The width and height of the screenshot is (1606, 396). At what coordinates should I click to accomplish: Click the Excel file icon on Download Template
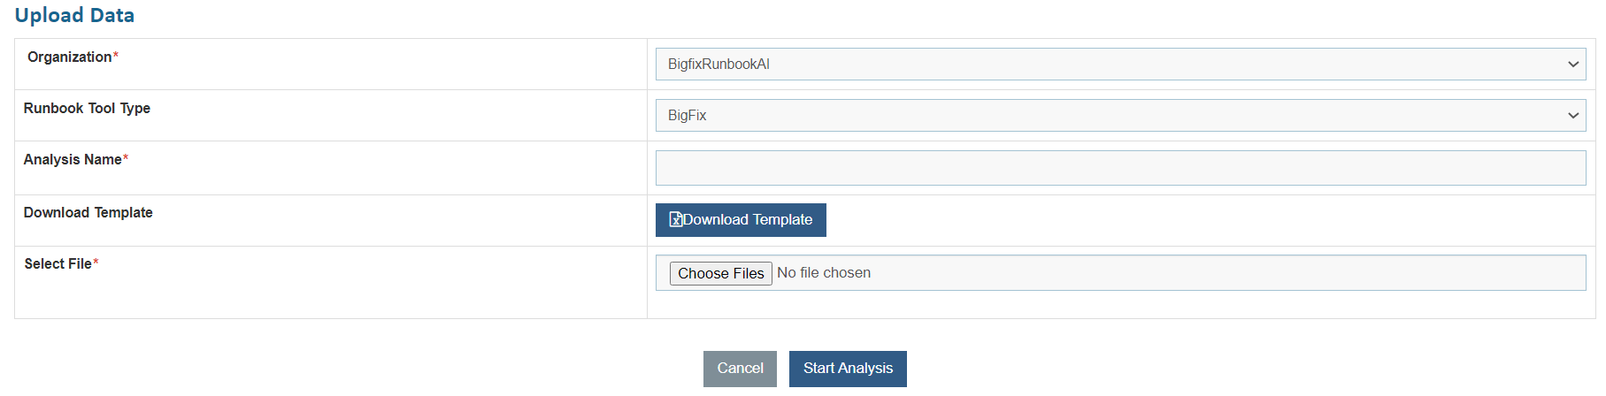pyautogui.click(x=676, y=220)
